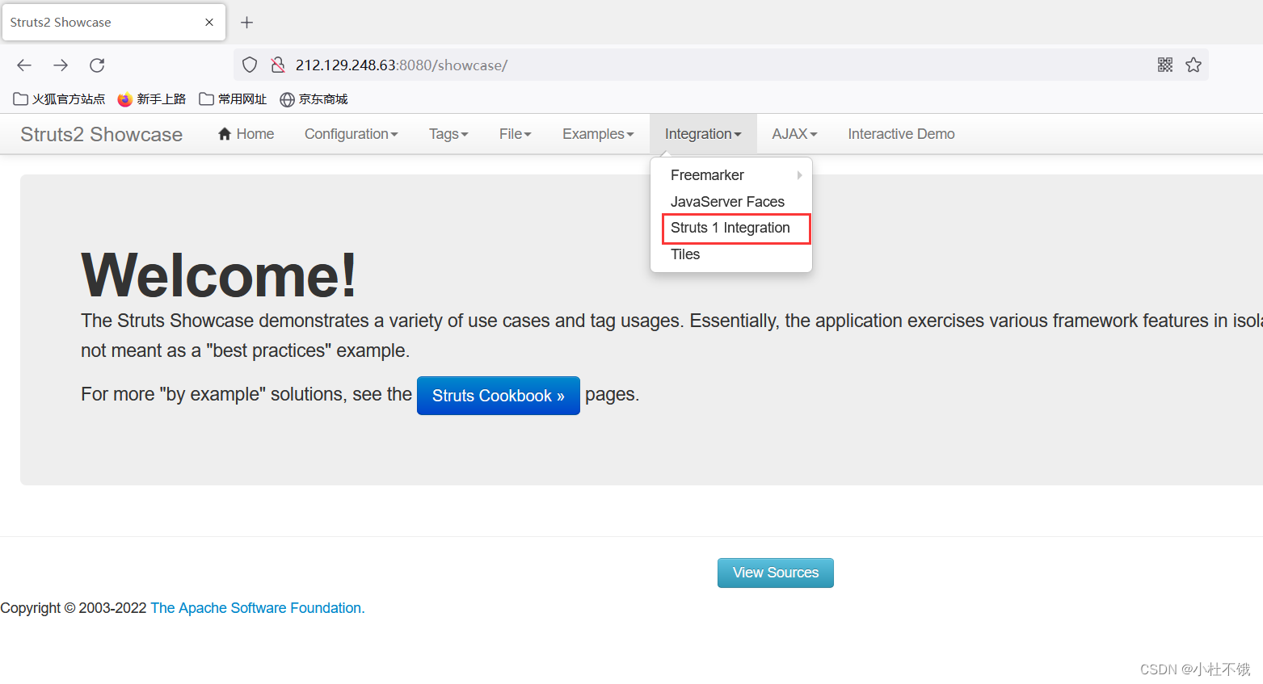Expand the AJAX dropdown menu
Image resolution: width=1263 pixels, height=684 pixels.
tap(794, 134)
